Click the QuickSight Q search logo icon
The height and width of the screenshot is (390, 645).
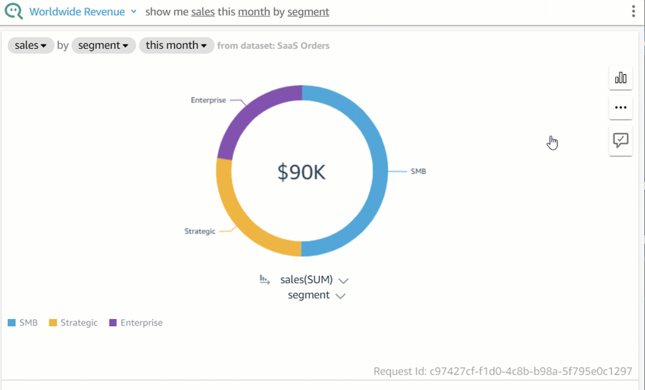13,12
